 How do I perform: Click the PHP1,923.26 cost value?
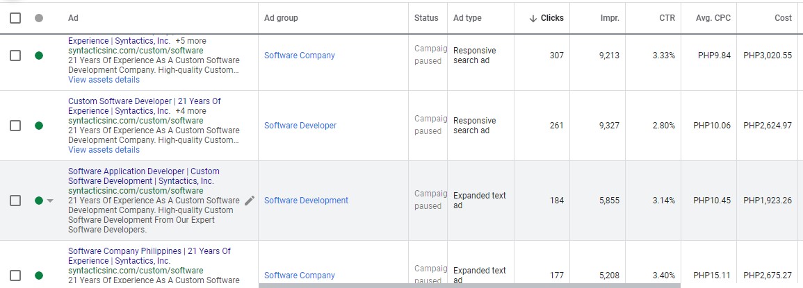(768, 201)
